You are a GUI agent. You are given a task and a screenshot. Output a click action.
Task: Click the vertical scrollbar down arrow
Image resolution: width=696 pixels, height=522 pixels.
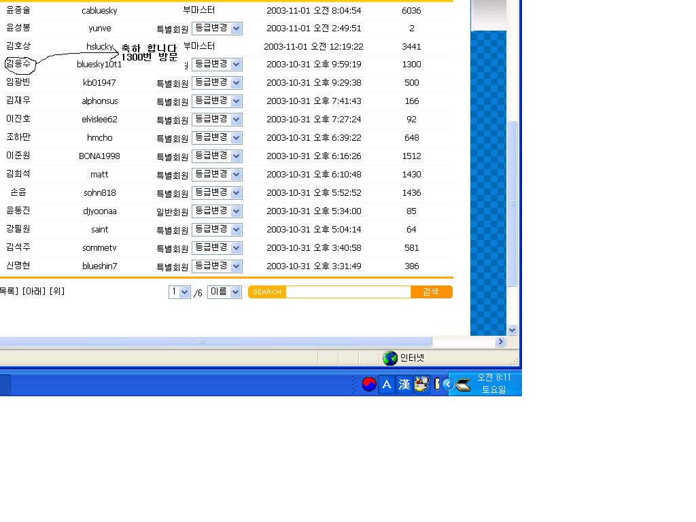(x=512, y=330)
